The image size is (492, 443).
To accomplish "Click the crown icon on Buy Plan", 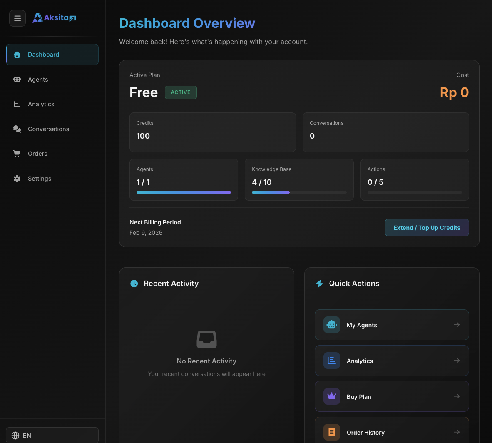I will pos(332,396).
